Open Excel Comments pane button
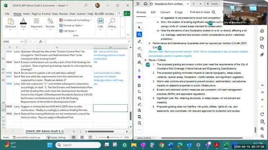 119,14
